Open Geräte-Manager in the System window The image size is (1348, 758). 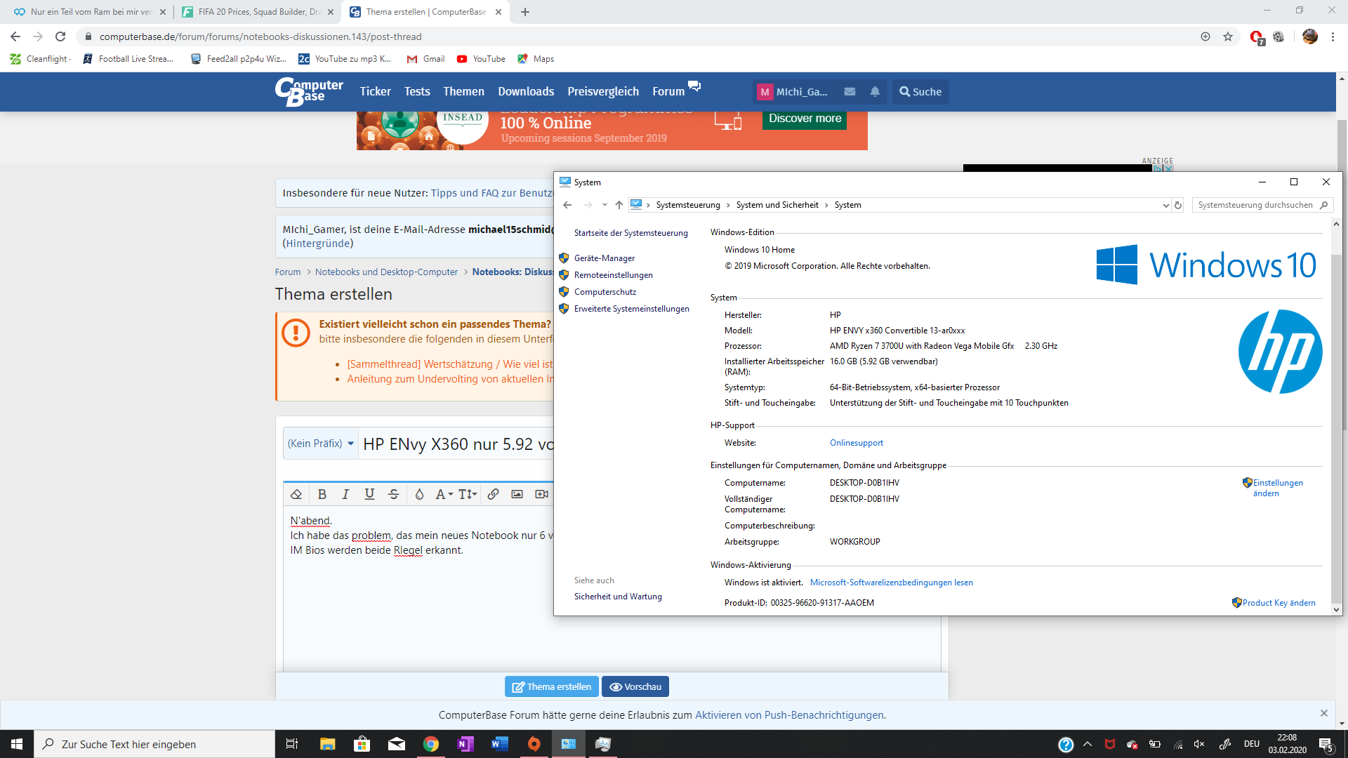[604, 258]
